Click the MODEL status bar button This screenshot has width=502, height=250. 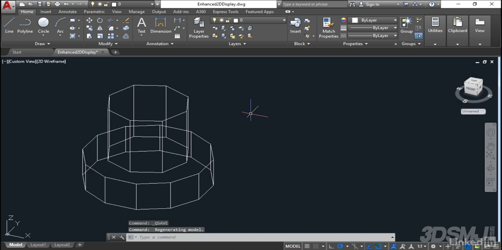click(293, 246)
